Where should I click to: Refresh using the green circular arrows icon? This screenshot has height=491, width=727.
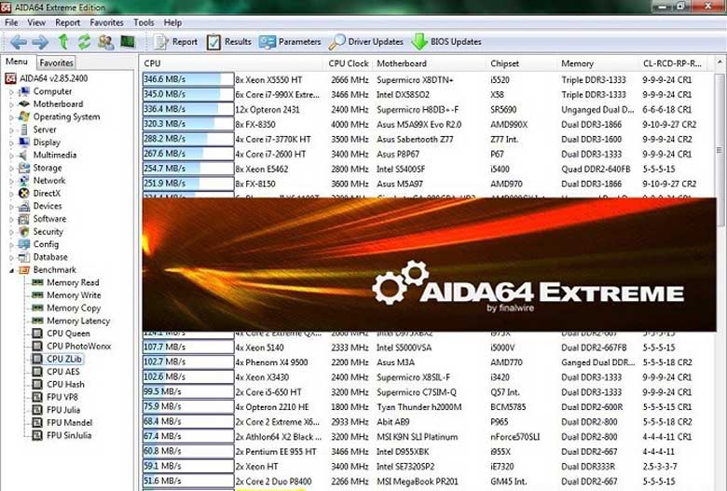click(x=84, y=42)
